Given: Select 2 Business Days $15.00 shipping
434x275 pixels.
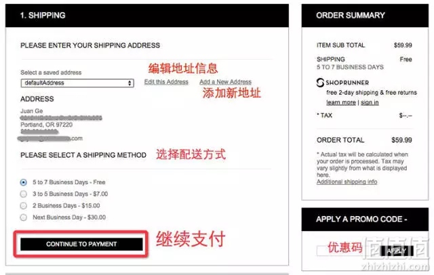Looking at the screenshot, I should pos(24,206).
